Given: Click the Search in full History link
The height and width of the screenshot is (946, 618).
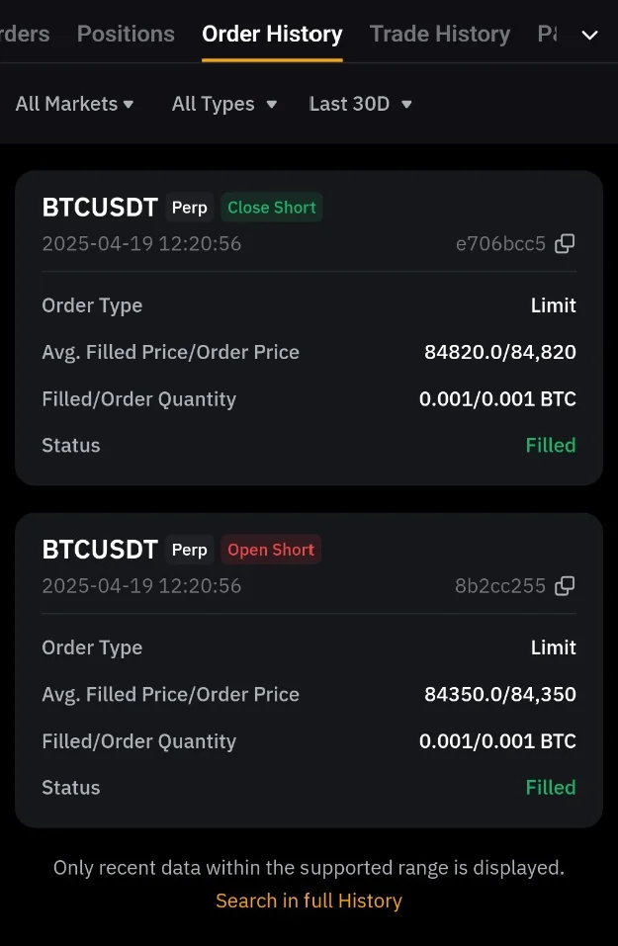Looking at the screenshot, I should click(x=309, y=901).
